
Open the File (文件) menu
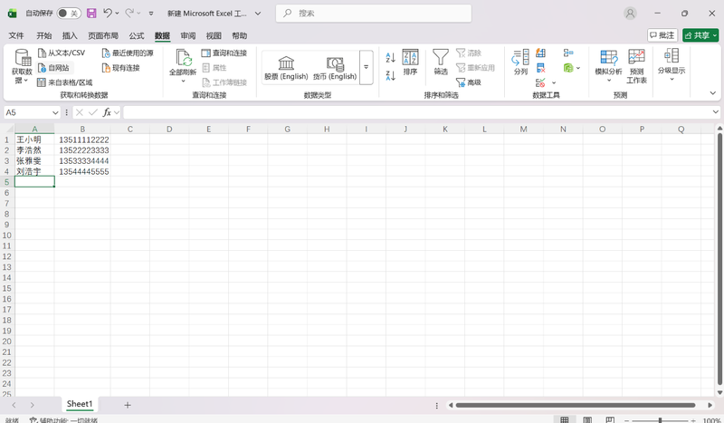tap(16, 35)
